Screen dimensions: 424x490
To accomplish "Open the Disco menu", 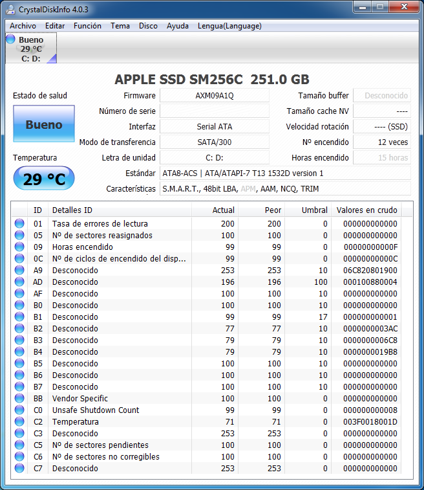I will [148, 26].
